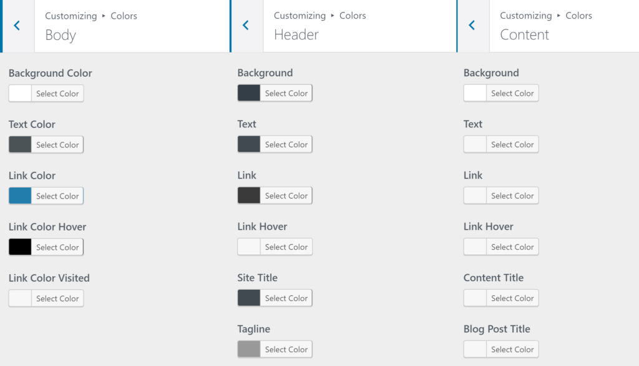Click the dark Header Text color swatch
639x366 pixels.
coord(248,144)
